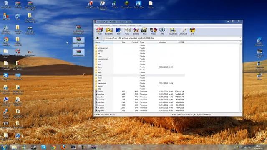267x150 pixels.
Task: Open Google Chrome from the taskbar
Action: pyautogui.click(x=54, y=147)
